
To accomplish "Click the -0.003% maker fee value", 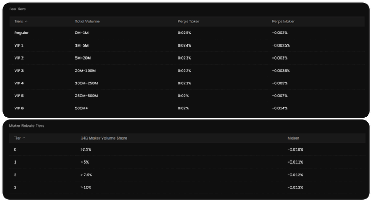I will (280, 58).
